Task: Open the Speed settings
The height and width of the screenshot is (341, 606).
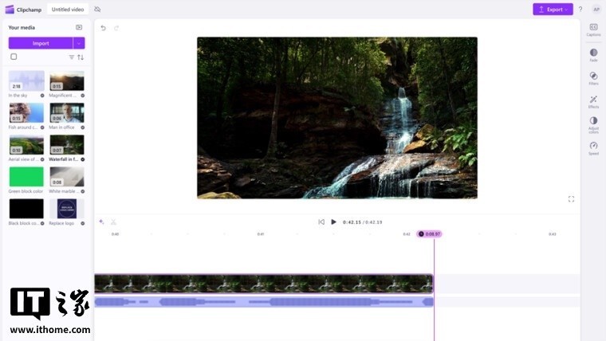Action: point(593,147)
